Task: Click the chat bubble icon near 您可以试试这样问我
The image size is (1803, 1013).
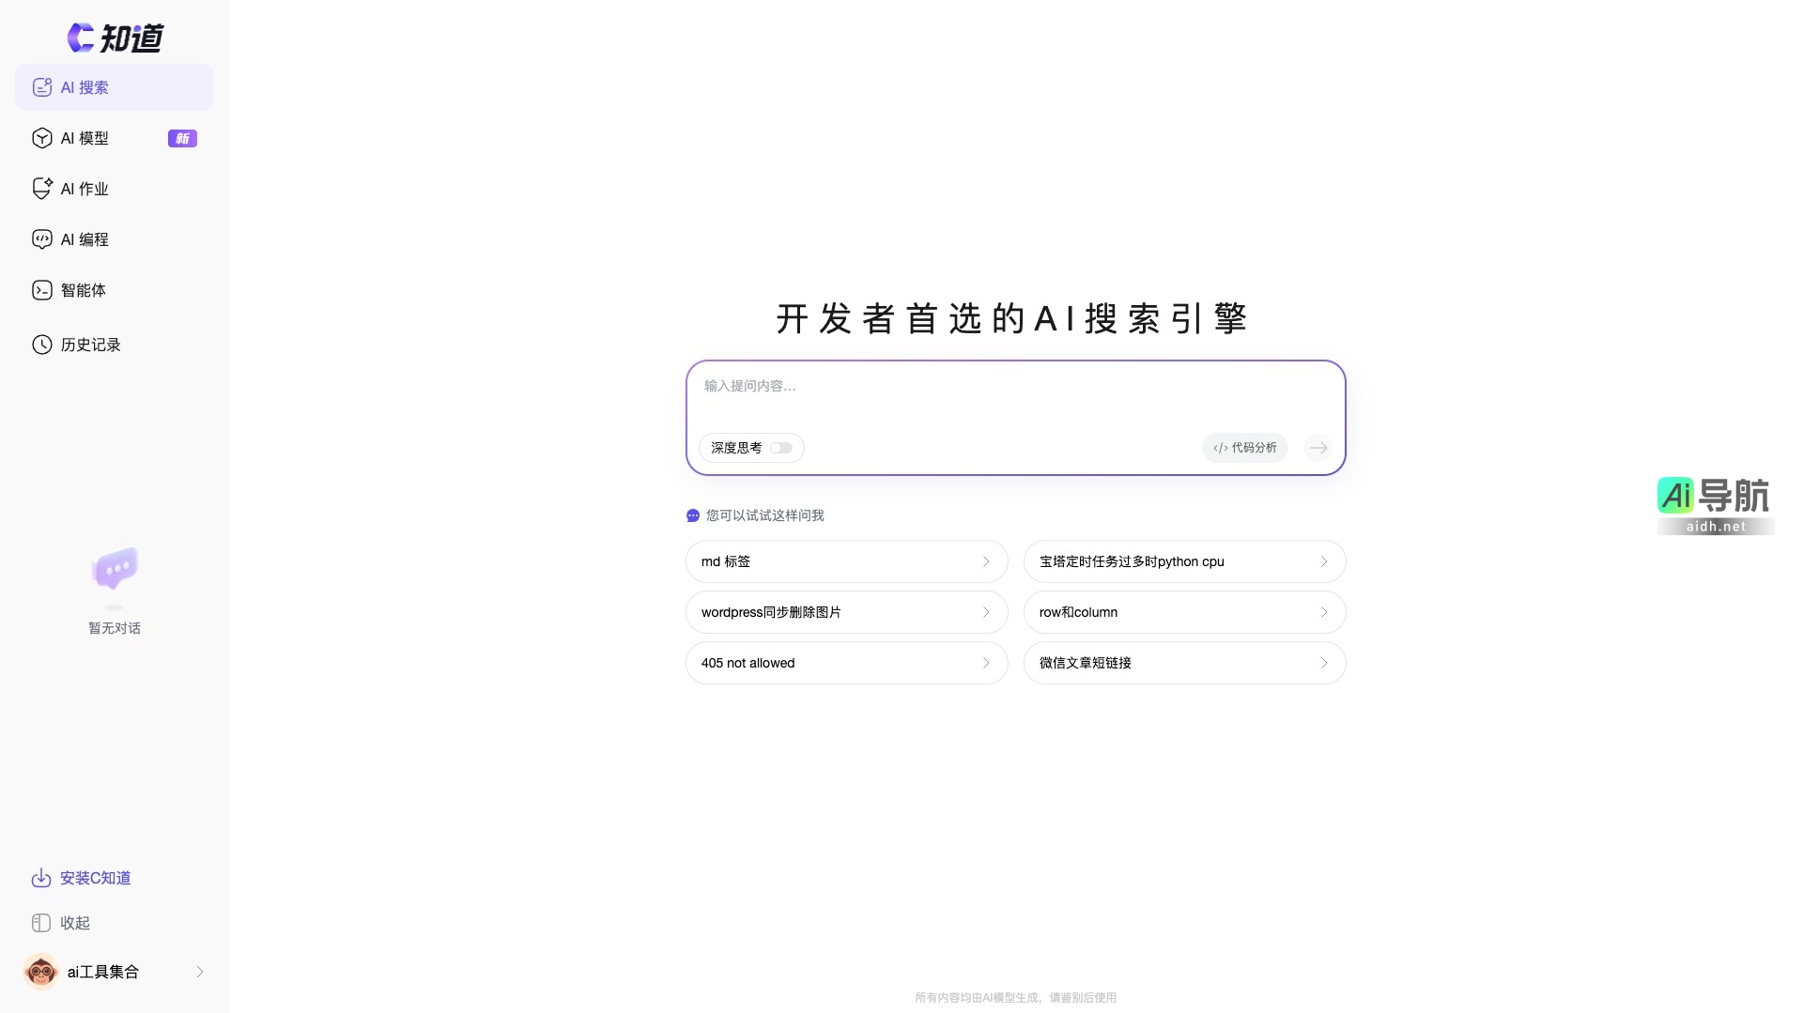Action: point(692,515)
